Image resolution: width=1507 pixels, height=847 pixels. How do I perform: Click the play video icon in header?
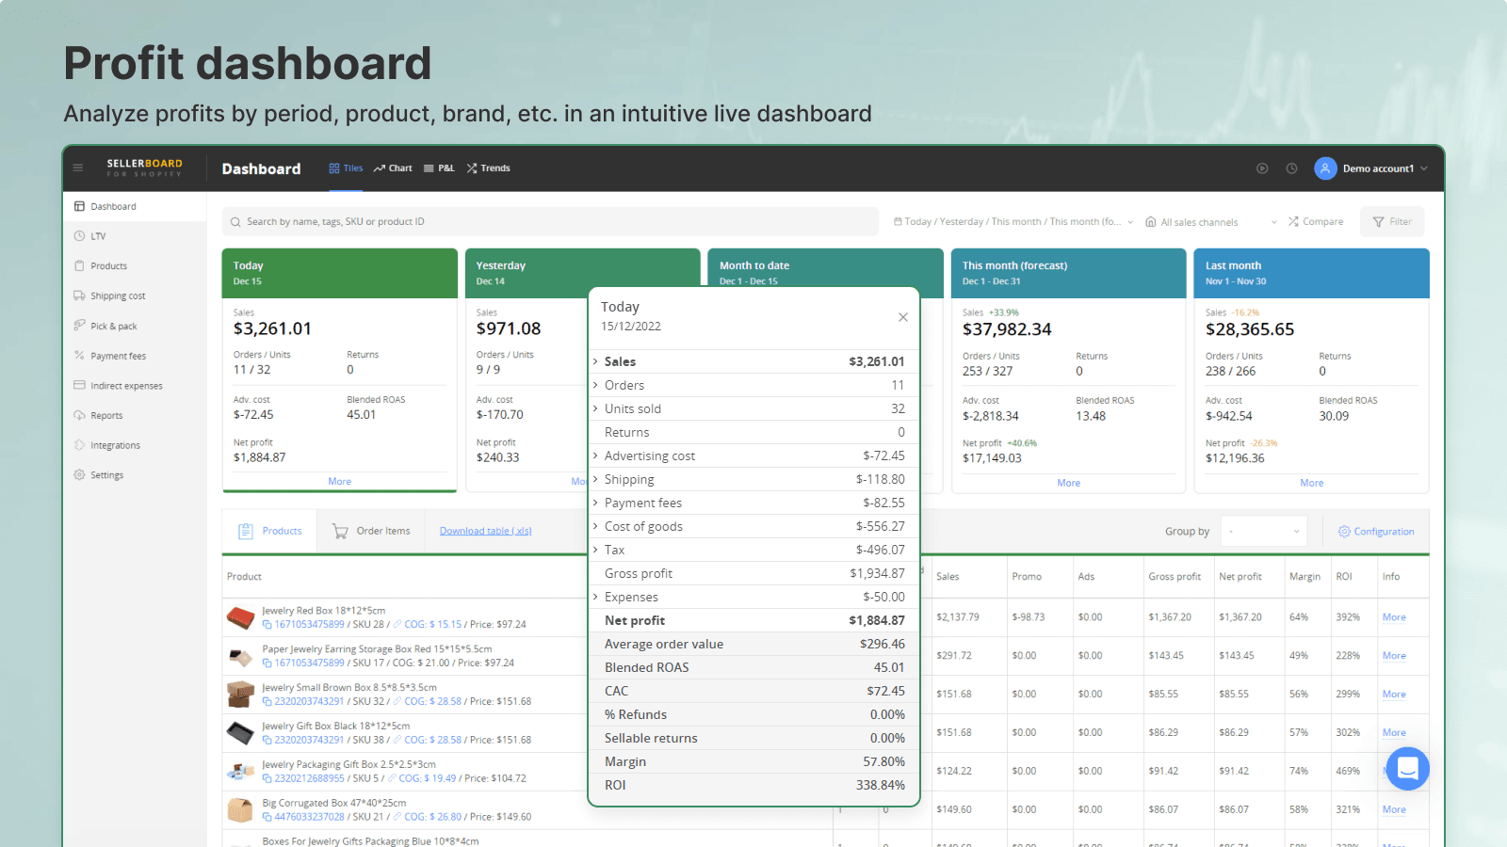tap(1262, 168)
